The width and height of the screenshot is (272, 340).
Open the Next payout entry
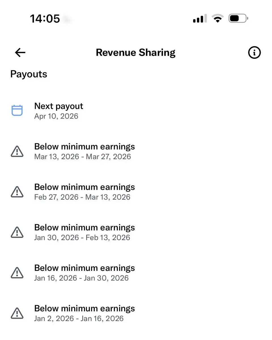pyautogui.click(x=59, y=106)
